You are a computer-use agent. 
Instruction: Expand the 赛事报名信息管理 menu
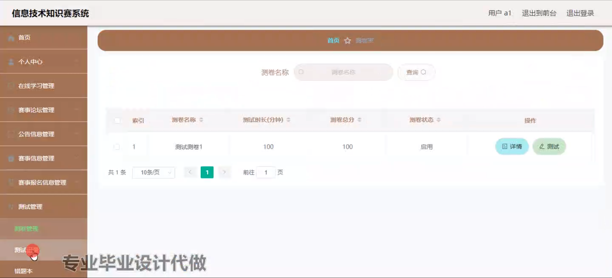(44, 183)
